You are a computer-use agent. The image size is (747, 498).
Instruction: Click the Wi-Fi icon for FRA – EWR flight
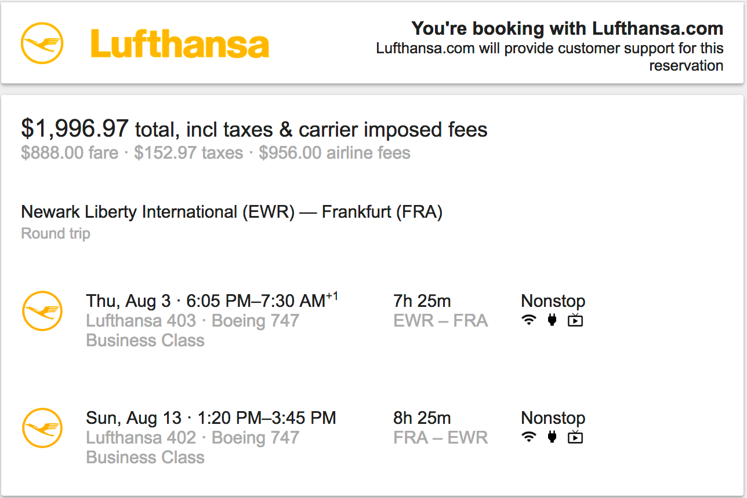[529, 437]
